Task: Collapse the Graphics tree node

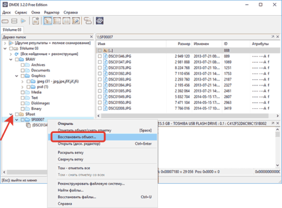Action: coord(17,76)
